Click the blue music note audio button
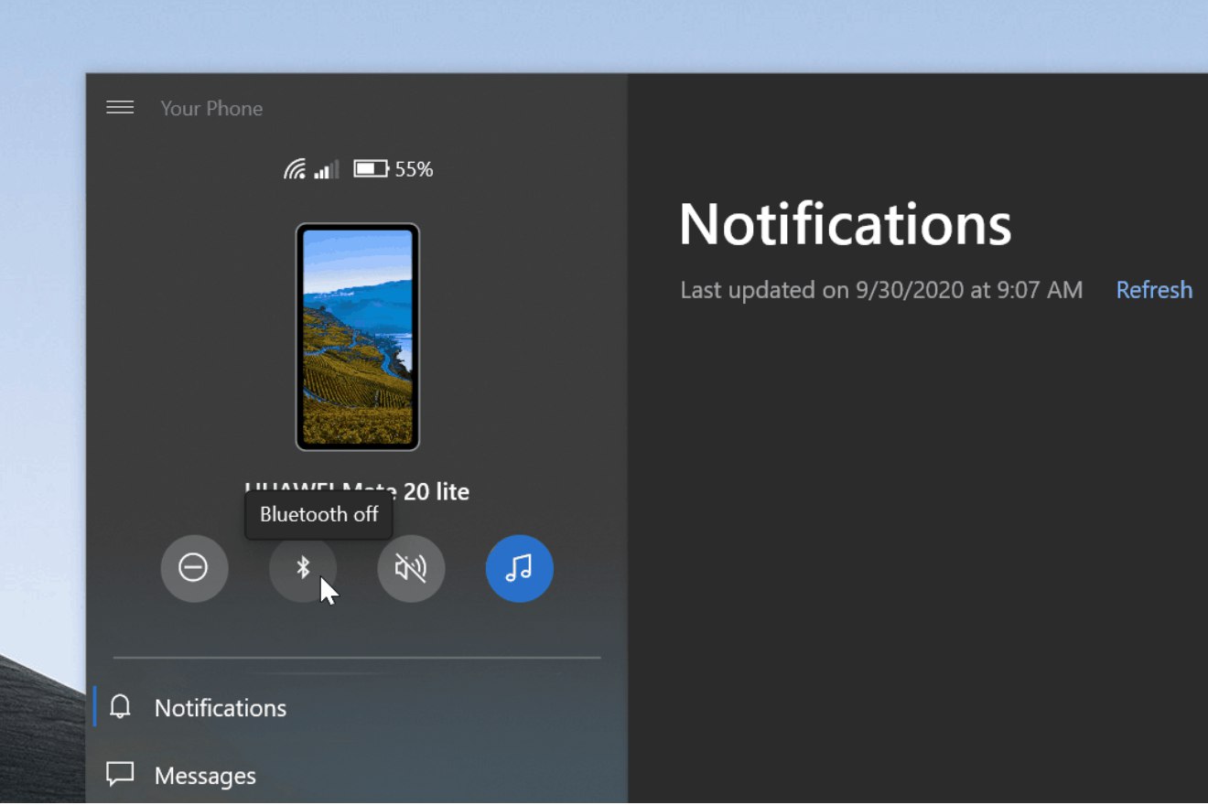 tap(520, 568)
